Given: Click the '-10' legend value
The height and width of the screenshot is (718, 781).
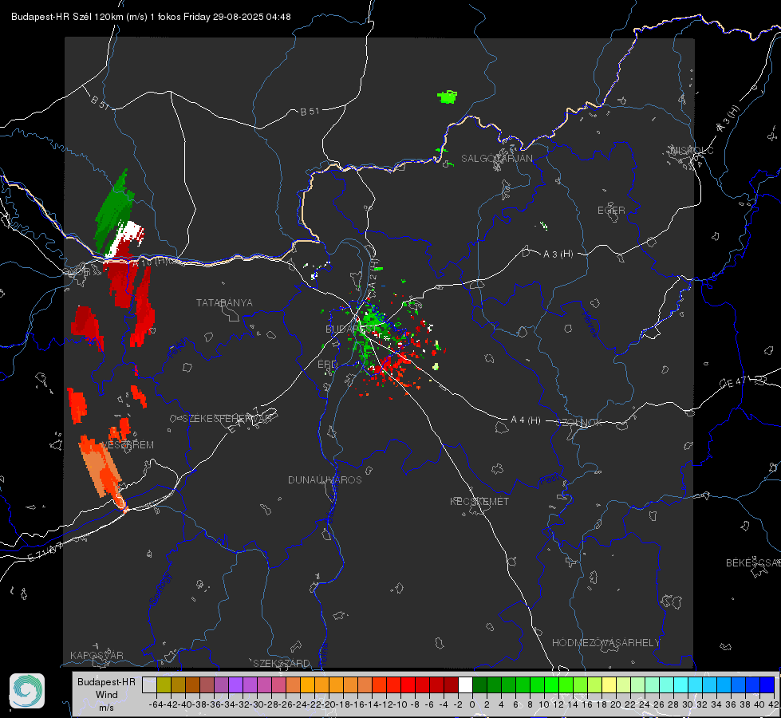Looking at the screenshot, I should (x=400, y=704).
